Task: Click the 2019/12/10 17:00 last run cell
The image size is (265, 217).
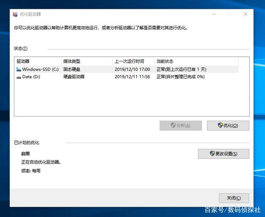Action: [x=132, y=70]
